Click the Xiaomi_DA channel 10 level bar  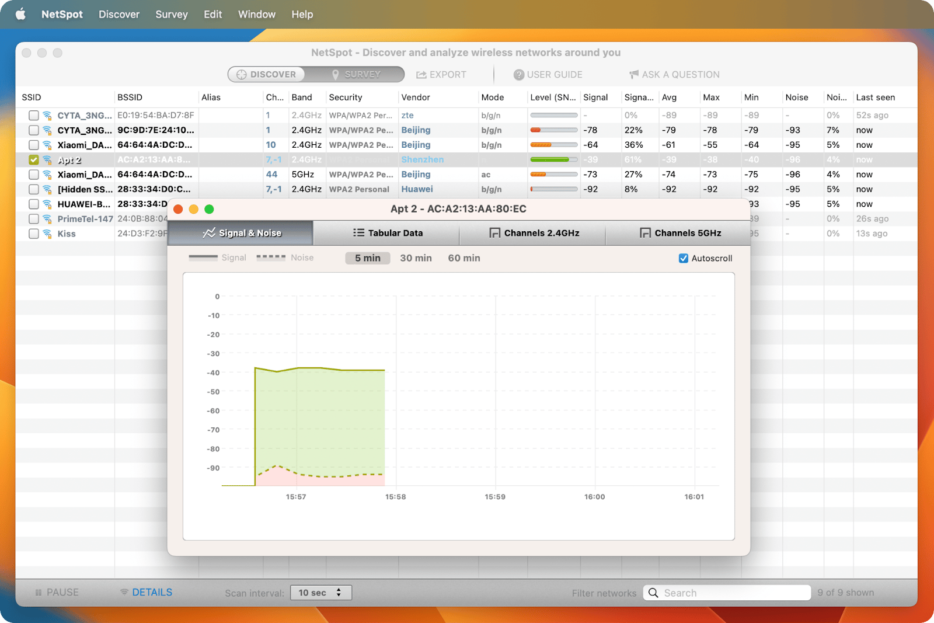tap(553, 145)
